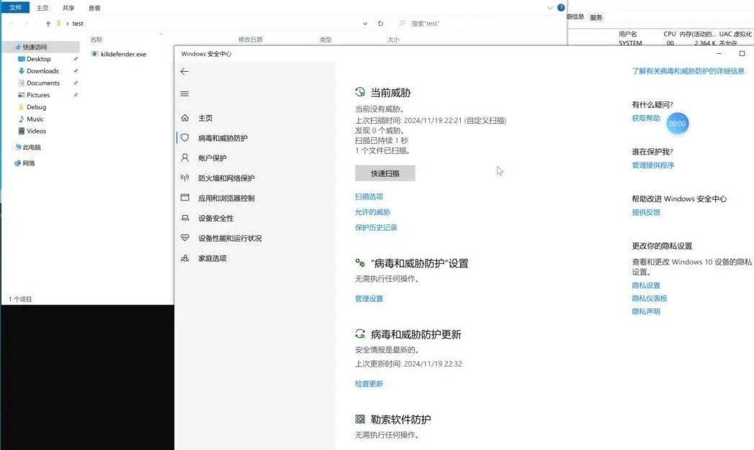Click the person icon for 帐户保护

tap(185, 157)
